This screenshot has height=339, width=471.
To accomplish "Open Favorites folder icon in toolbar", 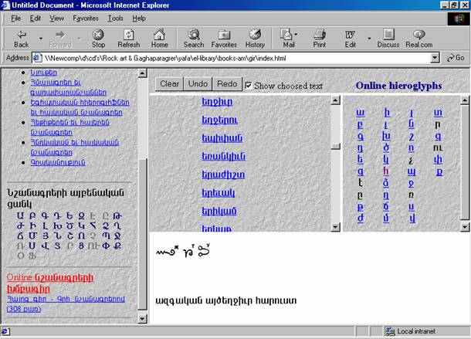I will click(224, 34).
